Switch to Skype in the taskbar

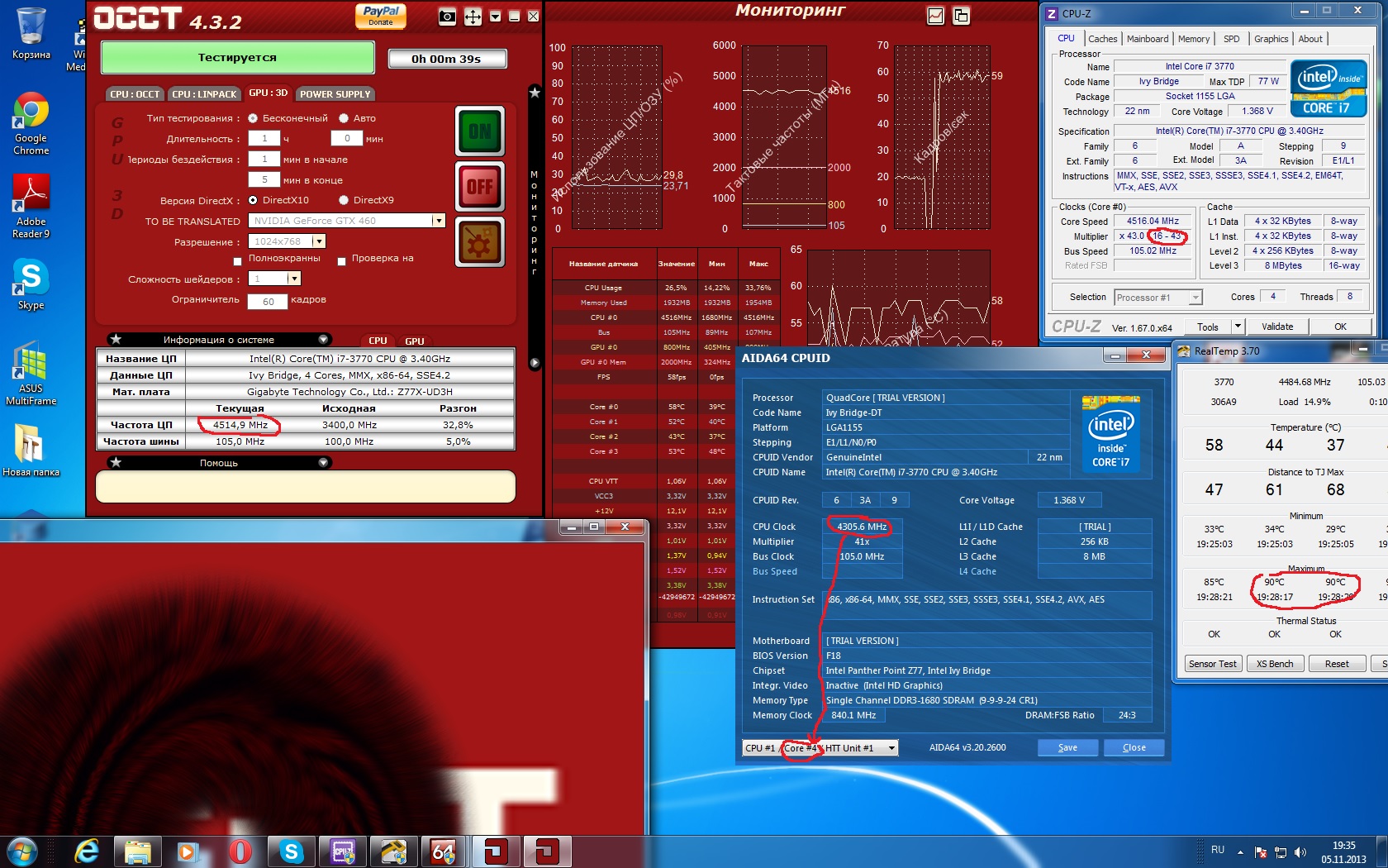pyautogui.click(x=291, y=851)
